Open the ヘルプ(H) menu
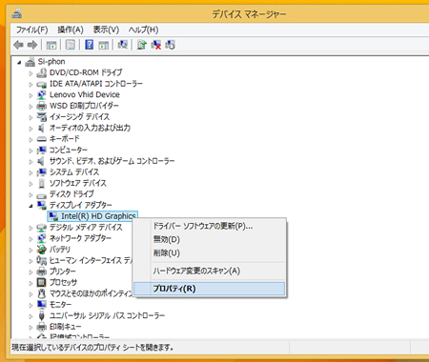Image resolution: width=429 pixels, height=362 pixels. click(x=143, y=30)
